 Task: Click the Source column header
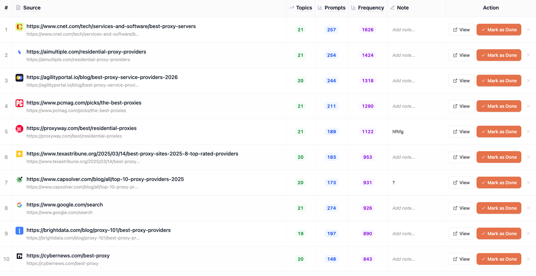(32, 8)
